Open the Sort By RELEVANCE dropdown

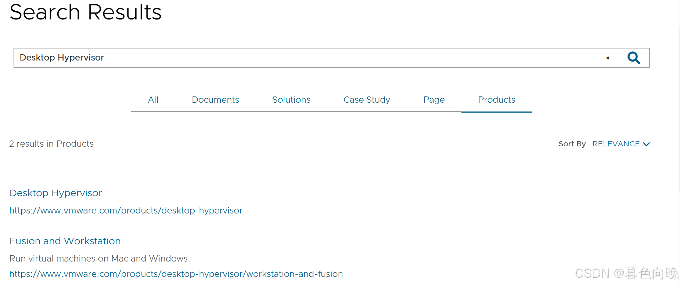point(621,144)
